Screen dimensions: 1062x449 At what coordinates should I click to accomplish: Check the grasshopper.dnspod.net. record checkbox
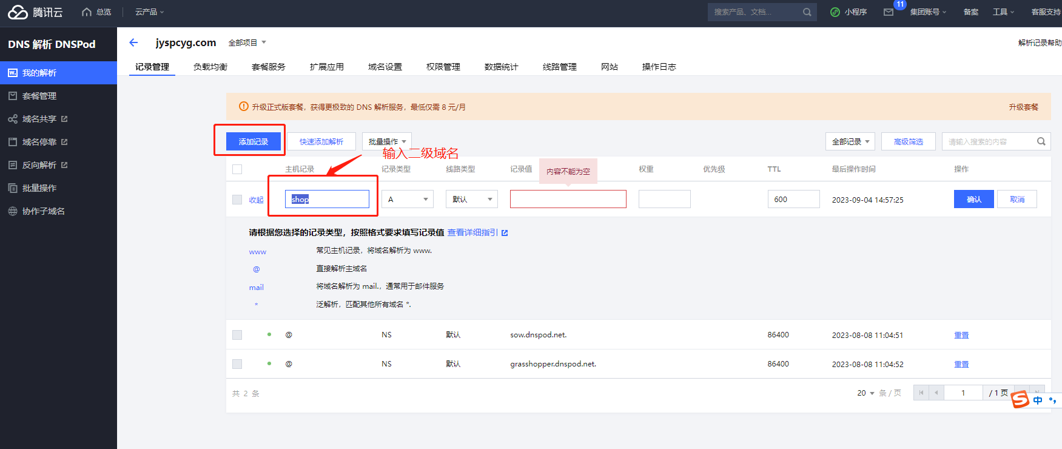click(x=237, y=364)
